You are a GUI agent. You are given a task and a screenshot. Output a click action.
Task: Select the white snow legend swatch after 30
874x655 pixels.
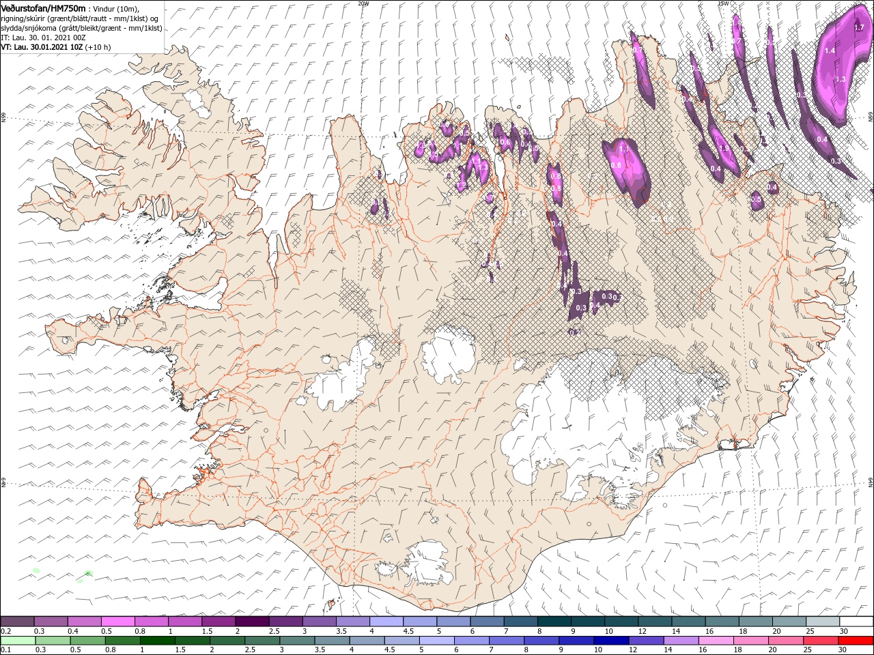(856, 622)
